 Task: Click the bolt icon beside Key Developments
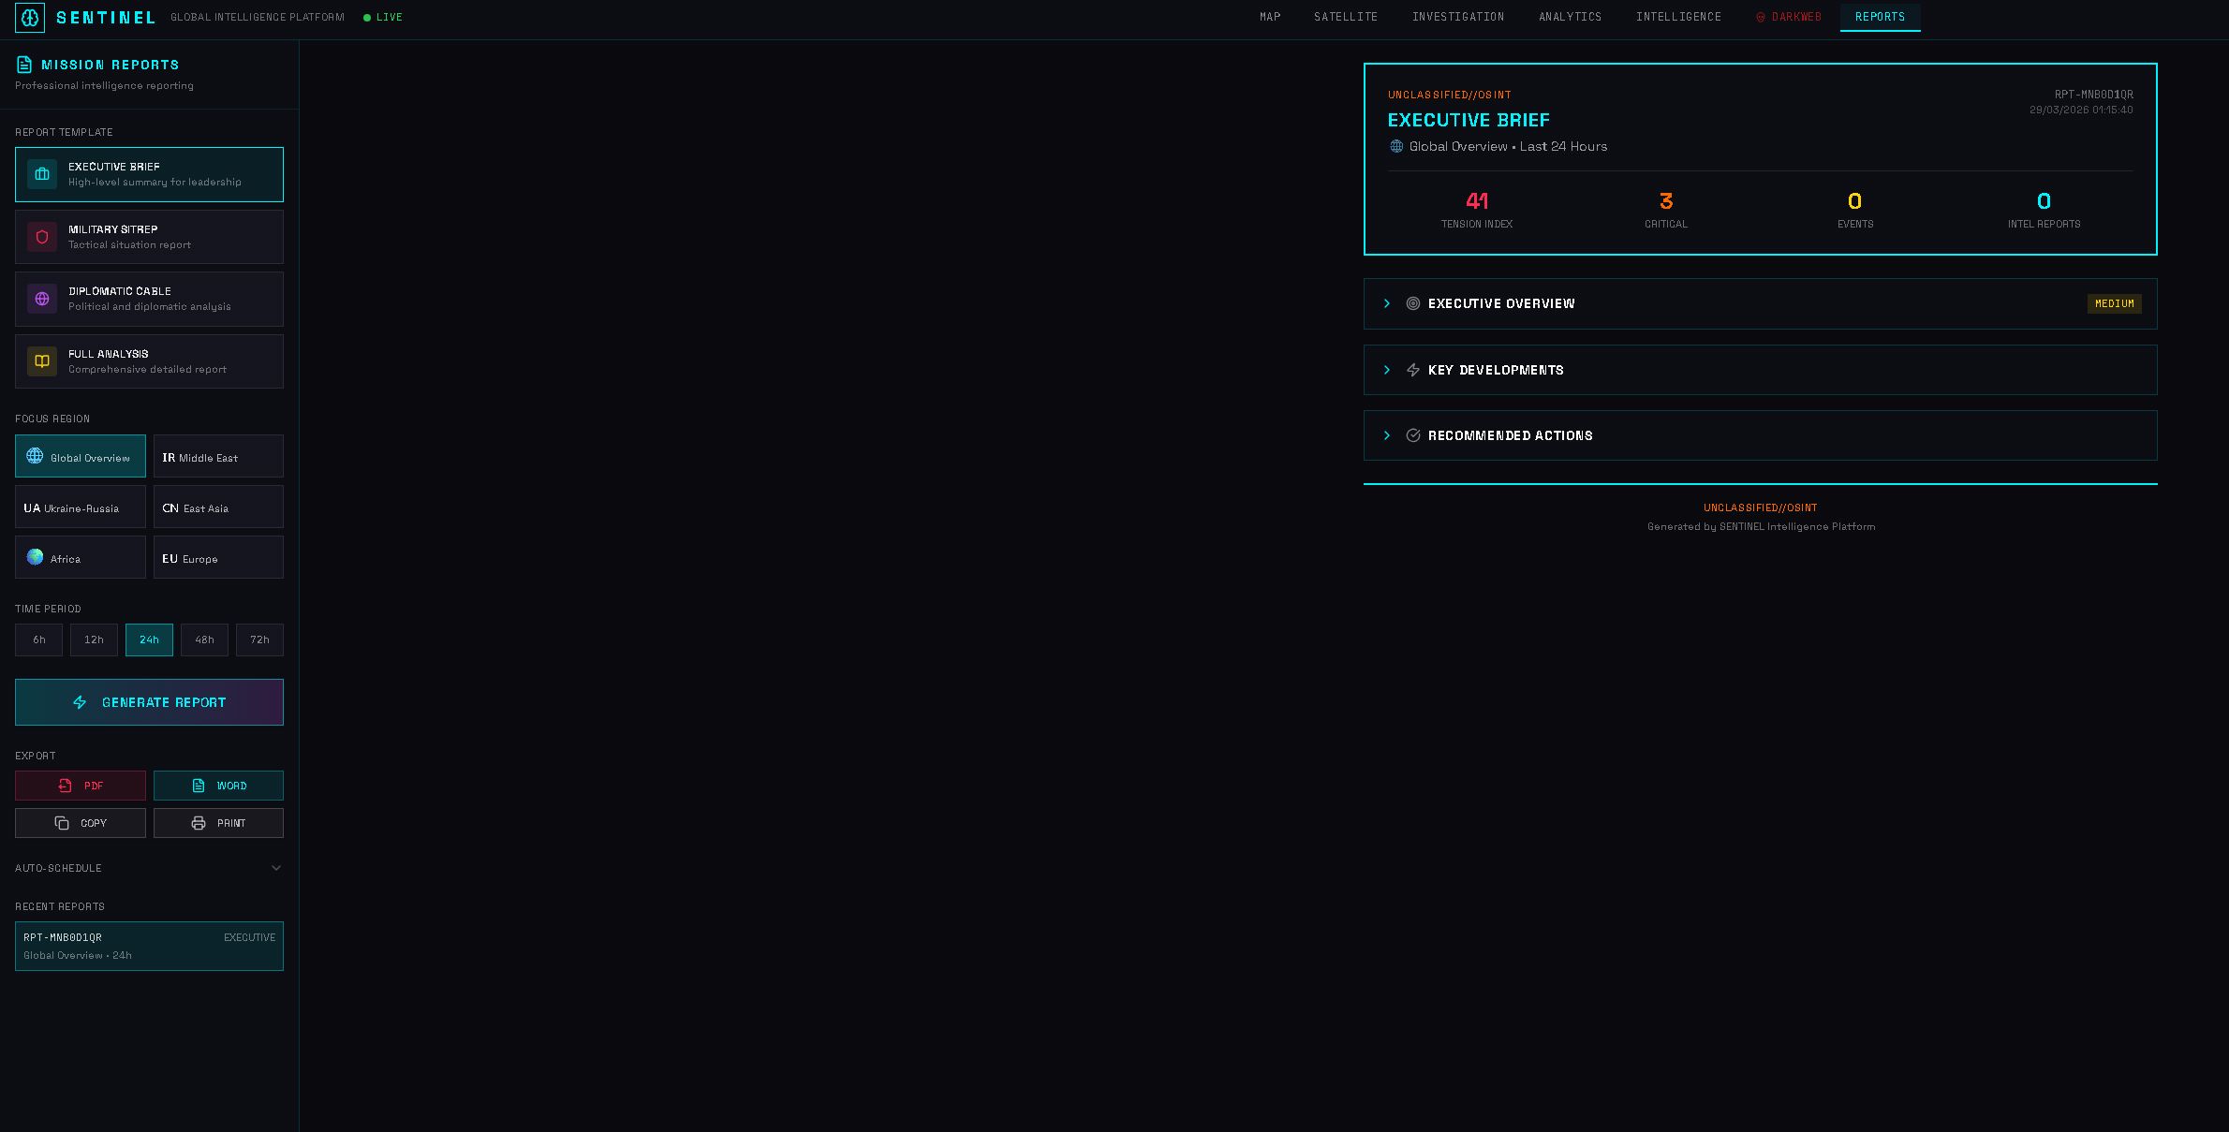point(1413,370)
